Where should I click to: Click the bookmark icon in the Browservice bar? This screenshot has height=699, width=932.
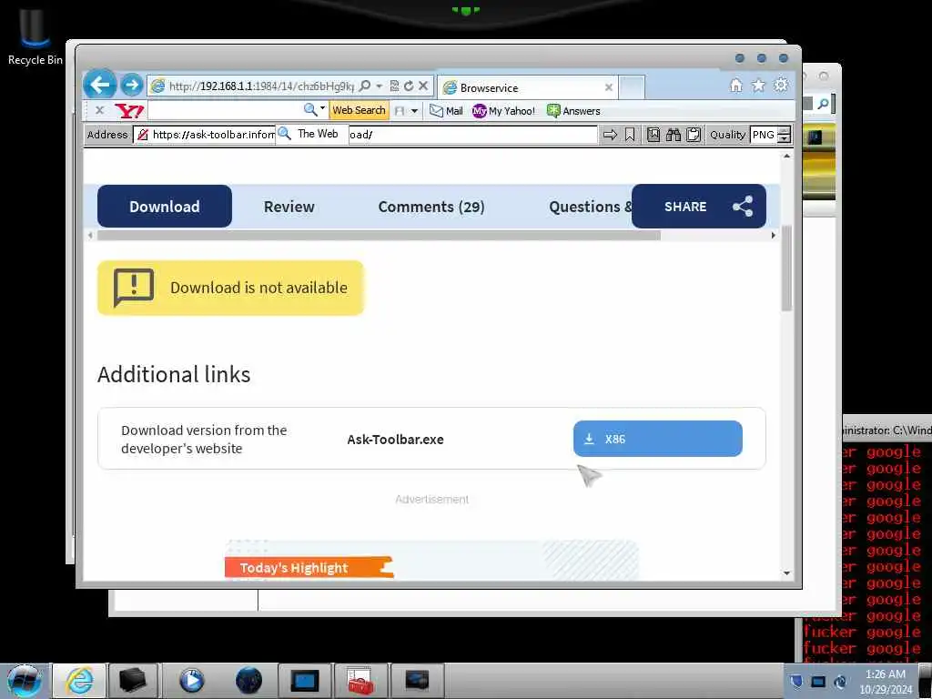tap(630, 135)
